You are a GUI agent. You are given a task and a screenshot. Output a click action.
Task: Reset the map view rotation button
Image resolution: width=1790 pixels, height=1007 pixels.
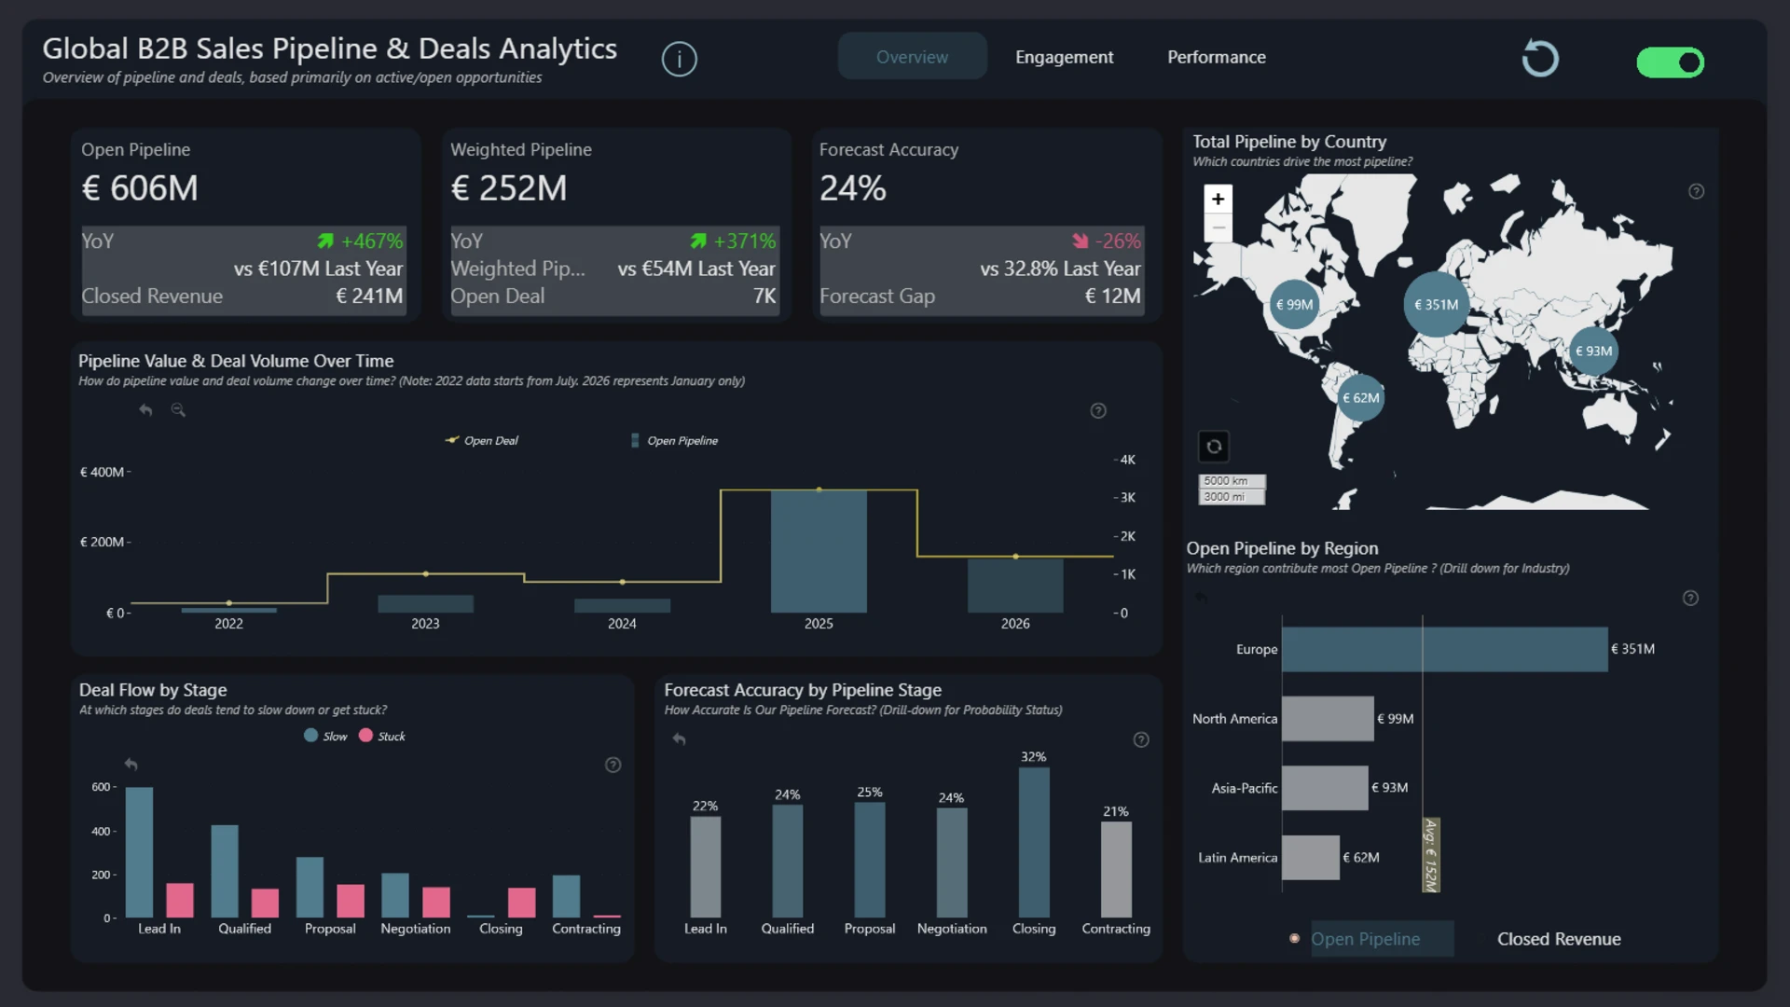1214,447
